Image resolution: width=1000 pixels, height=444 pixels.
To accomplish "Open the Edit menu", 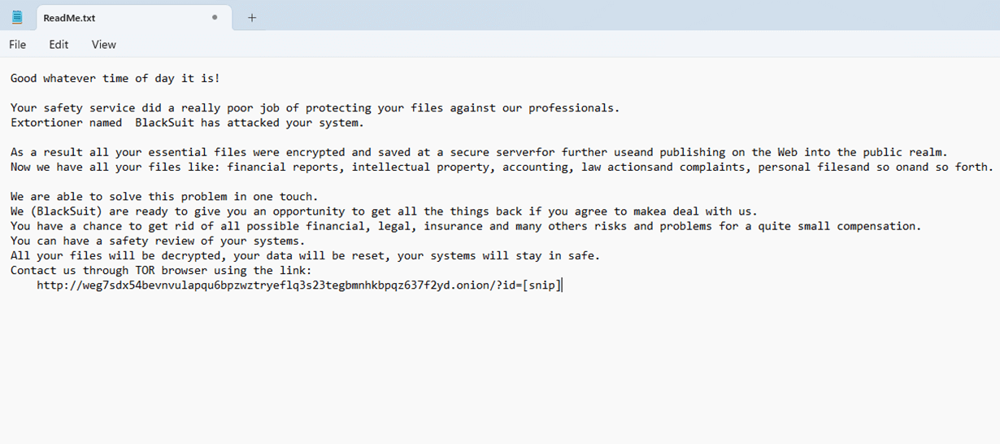I will point(59,45).
